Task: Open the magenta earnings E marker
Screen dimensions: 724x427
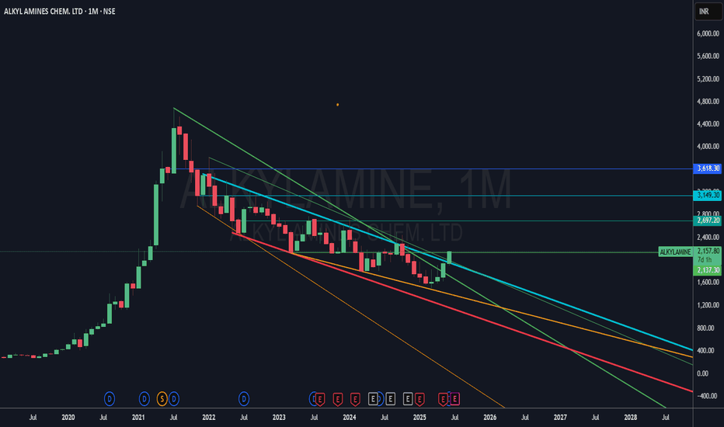Action: coord(454,399)
